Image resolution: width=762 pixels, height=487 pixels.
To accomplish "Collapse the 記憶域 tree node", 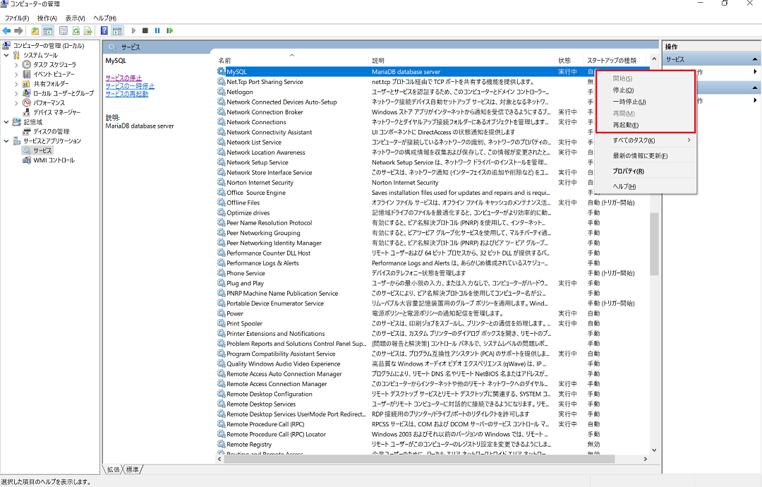I will coord(6,122).
